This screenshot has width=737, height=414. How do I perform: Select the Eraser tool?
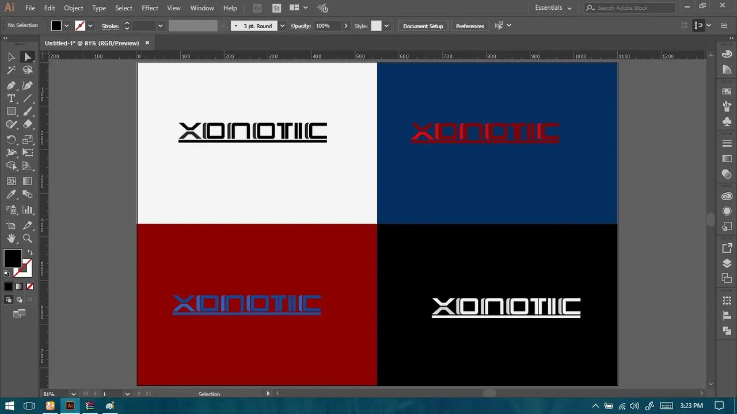coord(28,125)
